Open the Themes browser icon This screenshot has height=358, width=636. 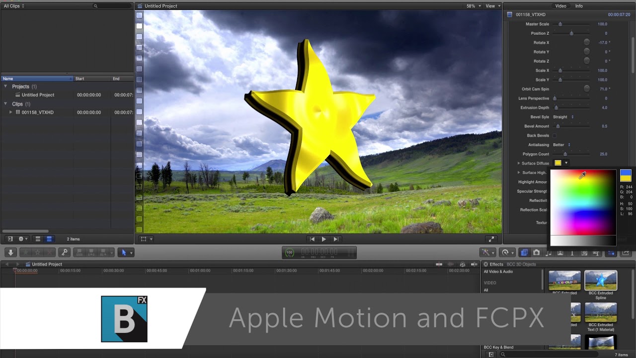click(x=597, y=253)
